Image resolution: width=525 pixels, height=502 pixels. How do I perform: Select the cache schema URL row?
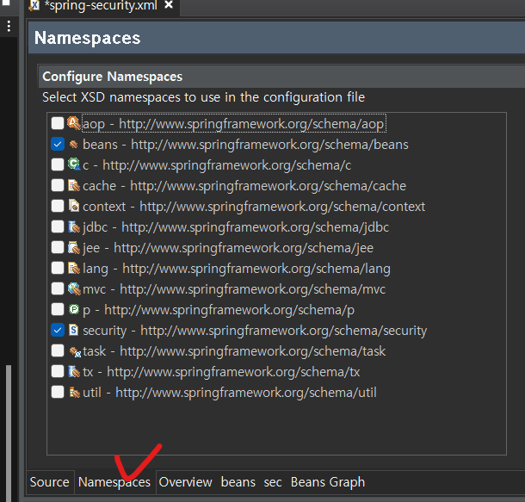[244, 186]
